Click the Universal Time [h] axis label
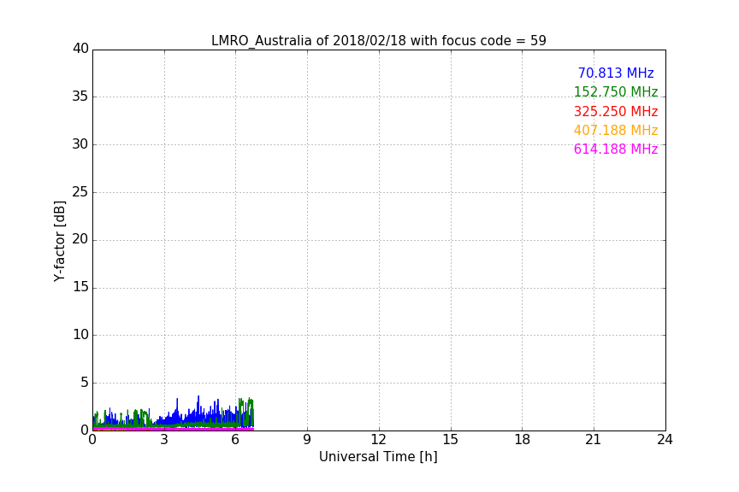The width and height of the screenshot is (739, 492). pos(378,457)
